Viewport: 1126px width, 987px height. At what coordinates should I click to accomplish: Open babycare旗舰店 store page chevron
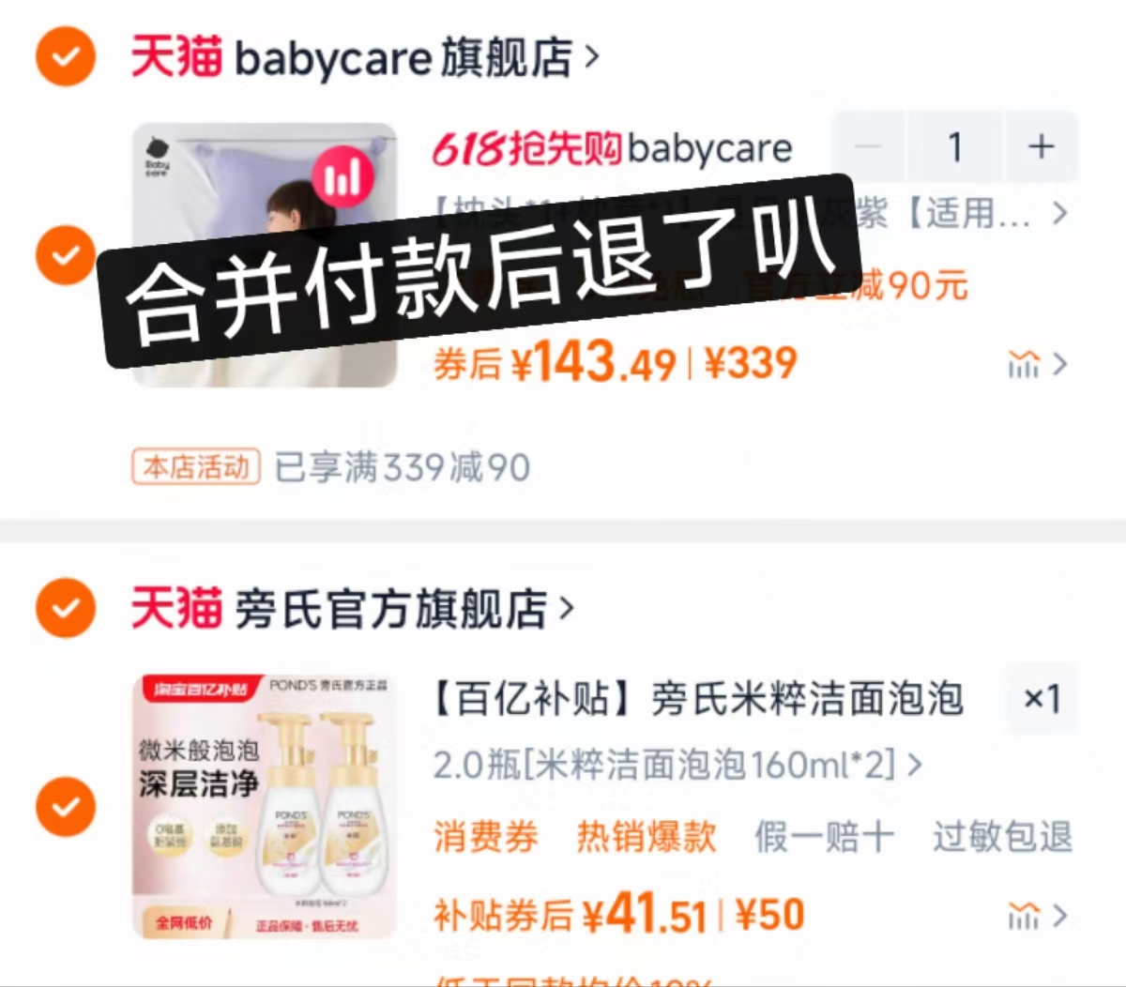(x=591, y=57)
